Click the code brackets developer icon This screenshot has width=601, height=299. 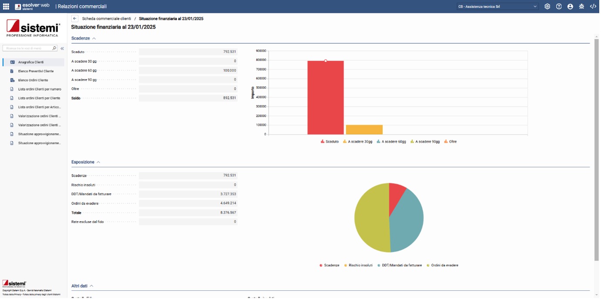pos(593,7)
